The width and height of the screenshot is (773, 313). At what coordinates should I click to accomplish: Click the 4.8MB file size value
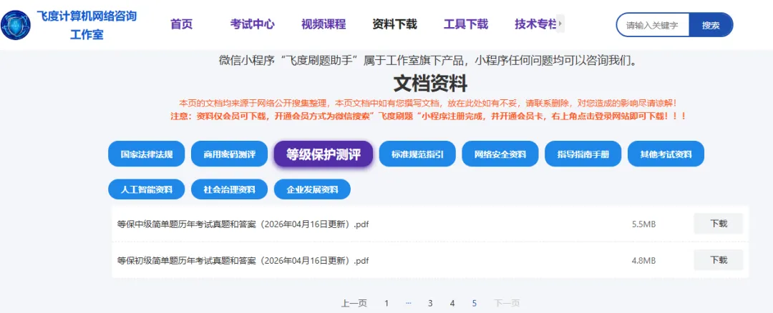(644, 260)
